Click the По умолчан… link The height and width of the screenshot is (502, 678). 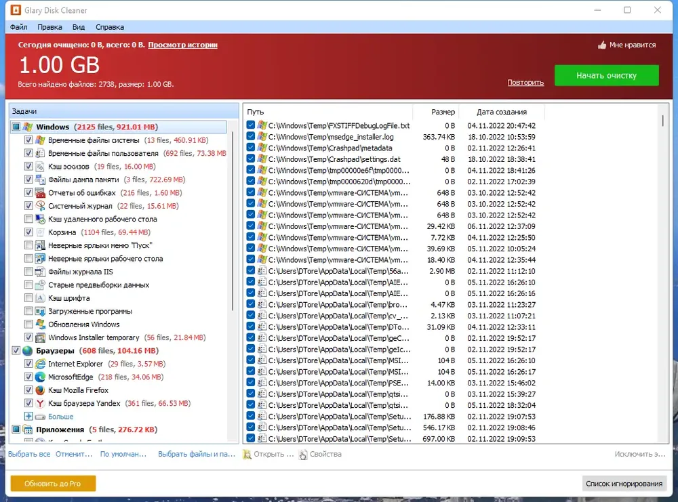pos(123,454)
